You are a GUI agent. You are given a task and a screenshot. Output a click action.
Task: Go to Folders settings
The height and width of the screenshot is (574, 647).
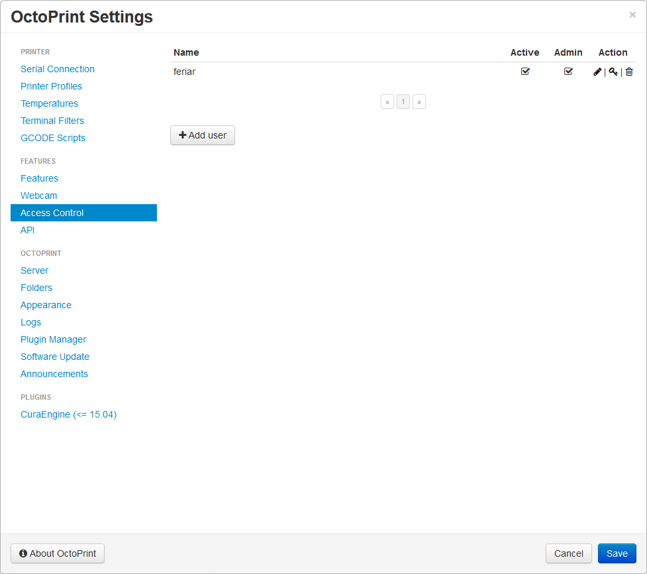[36, 288]
